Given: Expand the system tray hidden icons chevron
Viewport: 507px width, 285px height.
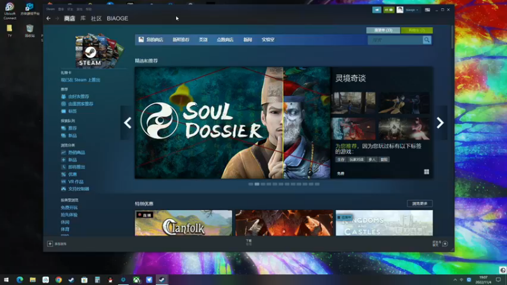Looking at the screenshot, I should (455, 280).
